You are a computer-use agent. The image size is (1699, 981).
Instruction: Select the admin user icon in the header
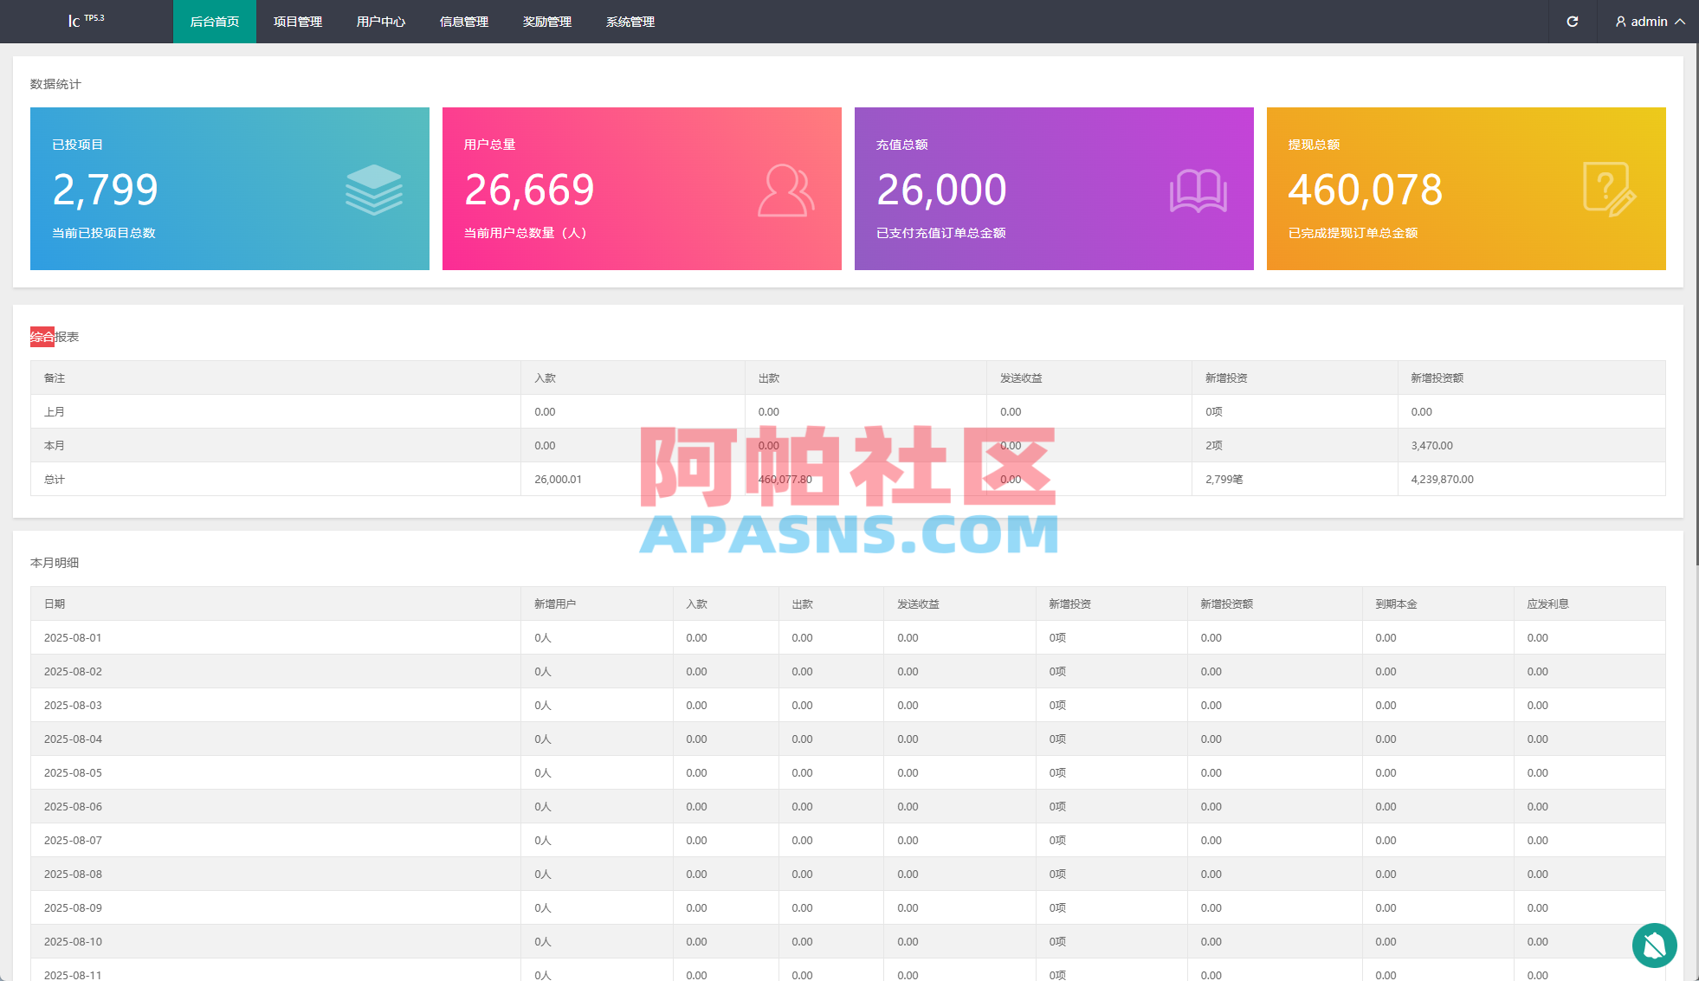tap(1620, 22)
